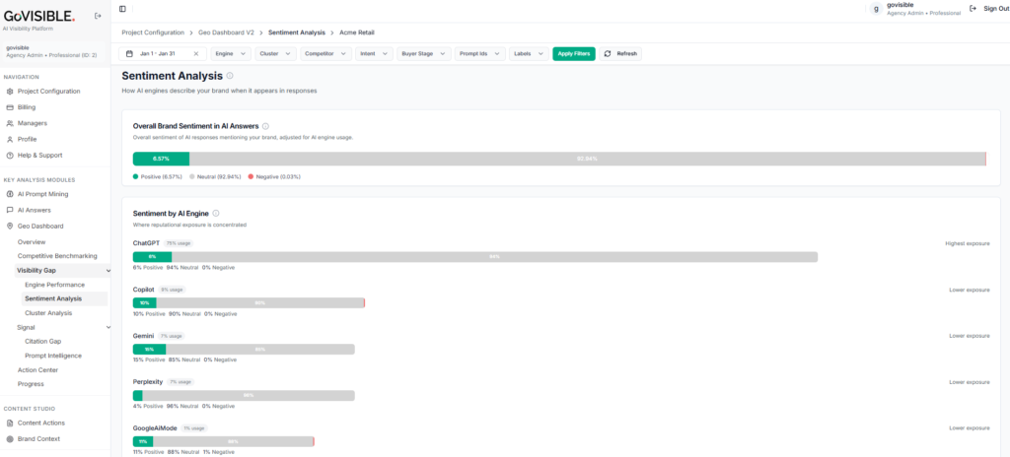Click info icon next to Sentiment Analysis heading
Viewport: 1010px width, 457px height.
(230, 75)
